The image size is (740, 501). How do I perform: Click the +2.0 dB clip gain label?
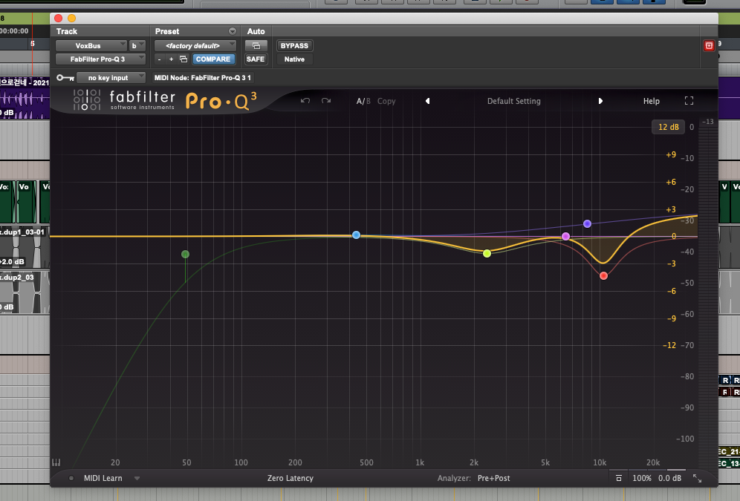pyautogui.click(x=13, y=261)
